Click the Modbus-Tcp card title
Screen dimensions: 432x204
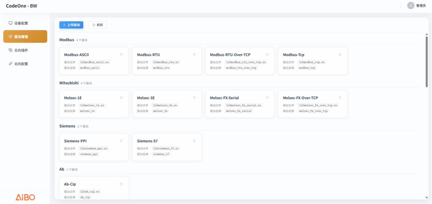294,55
